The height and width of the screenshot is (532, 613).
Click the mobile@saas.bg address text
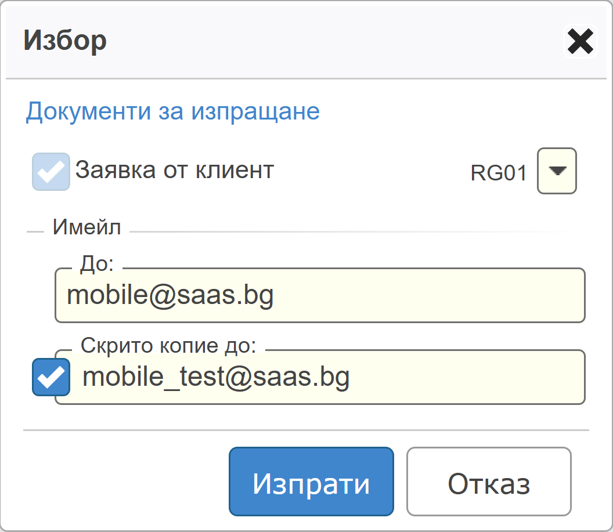coord(170,296)
